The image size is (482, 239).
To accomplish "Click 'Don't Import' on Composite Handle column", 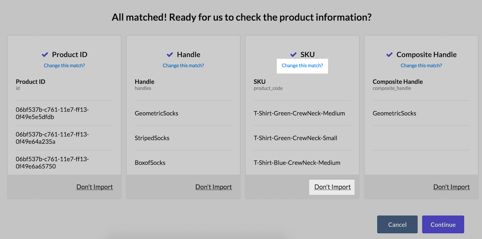I will (x=451, y=187).
